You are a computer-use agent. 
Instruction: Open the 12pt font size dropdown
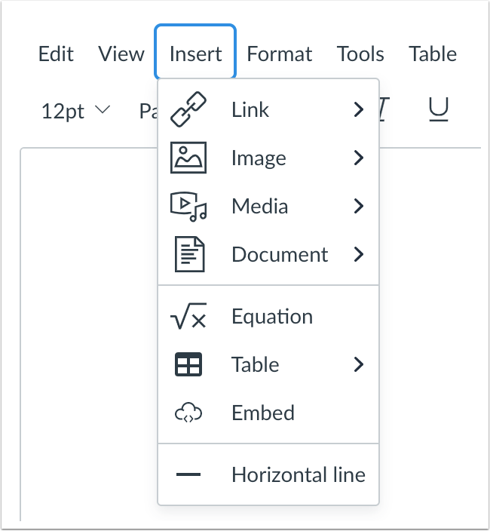pyautogui.click(x=75, y=112)
